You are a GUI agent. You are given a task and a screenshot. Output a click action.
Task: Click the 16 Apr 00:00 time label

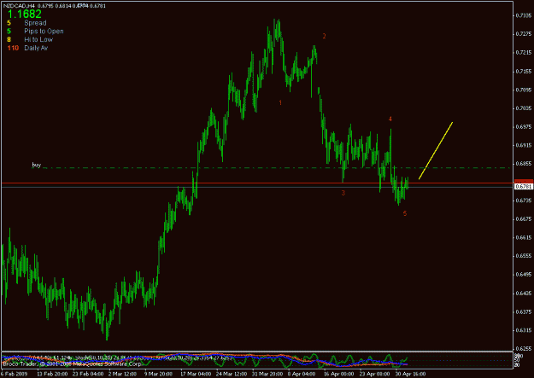(339, 374)
